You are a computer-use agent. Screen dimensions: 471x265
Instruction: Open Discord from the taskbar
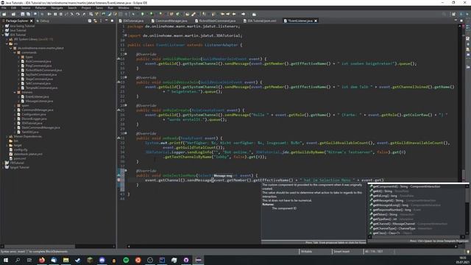(102, 260)
